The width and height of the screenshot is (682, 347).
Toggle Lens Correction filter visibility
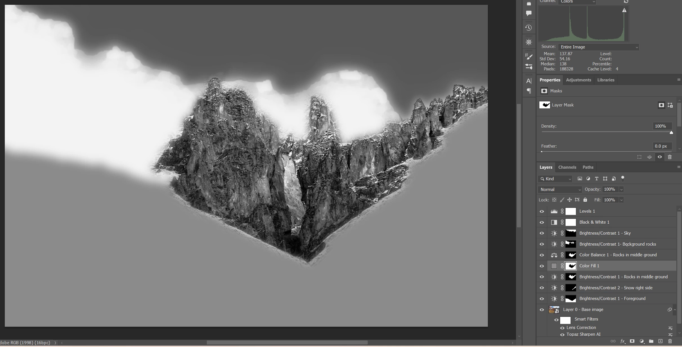click(x=562, y=328)
